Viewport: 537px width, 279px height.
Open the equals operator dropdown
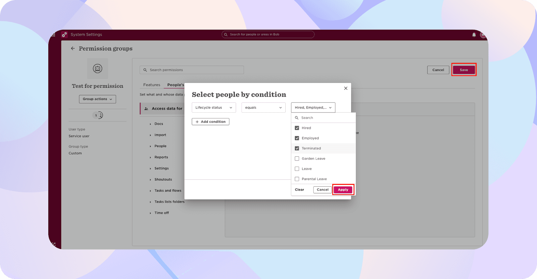263,108
